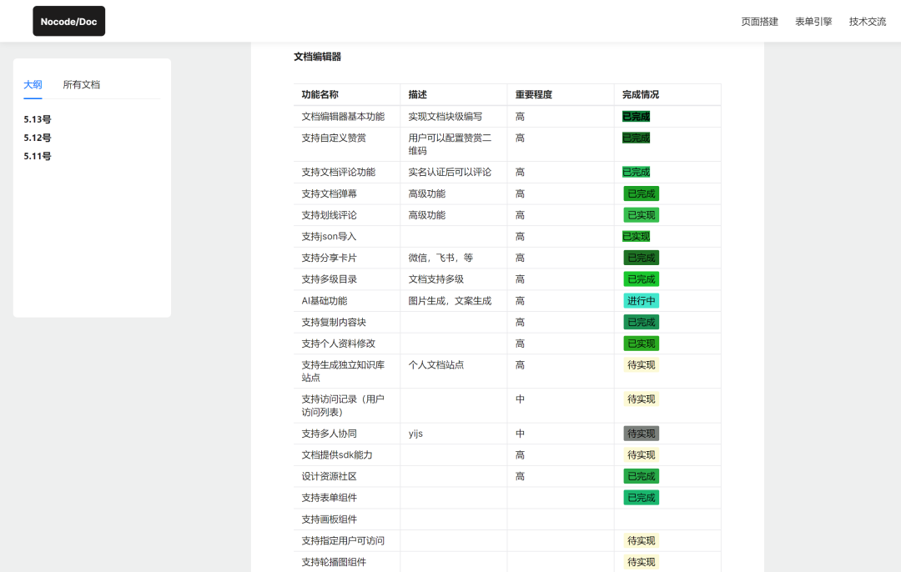Click the Nocode/Doc logo
The width and height of the screenshot is (901, 572).
pyautogui.click(x=69, y=22)
